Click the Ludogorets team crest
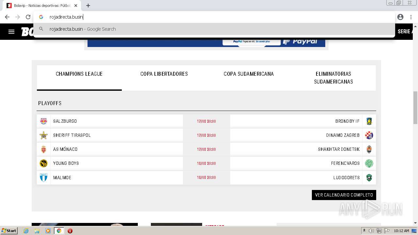418x235 pixels. pyautogui.click(x=369, y=178)
